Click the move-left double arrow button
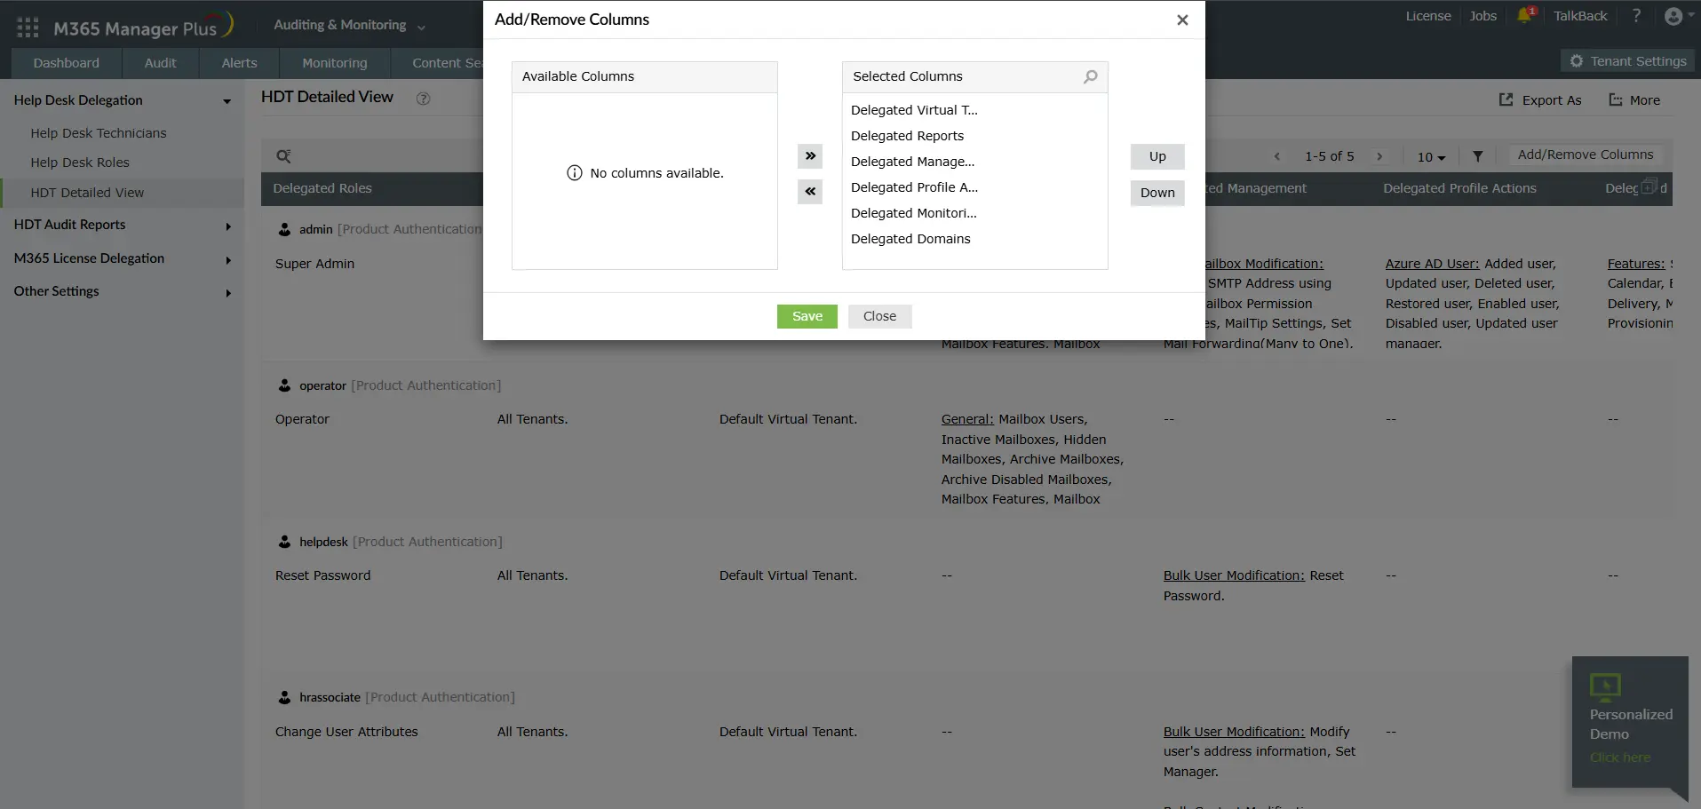 click(x=809, y=192)
